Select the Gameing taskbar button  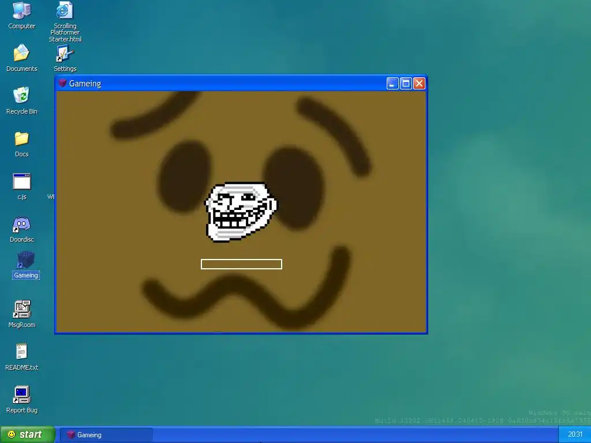106,435
